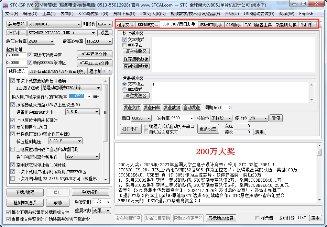Toggle 复位脚用作I/O口 checkbox
This screenshot has height=227, width=327.
[12, 127]
